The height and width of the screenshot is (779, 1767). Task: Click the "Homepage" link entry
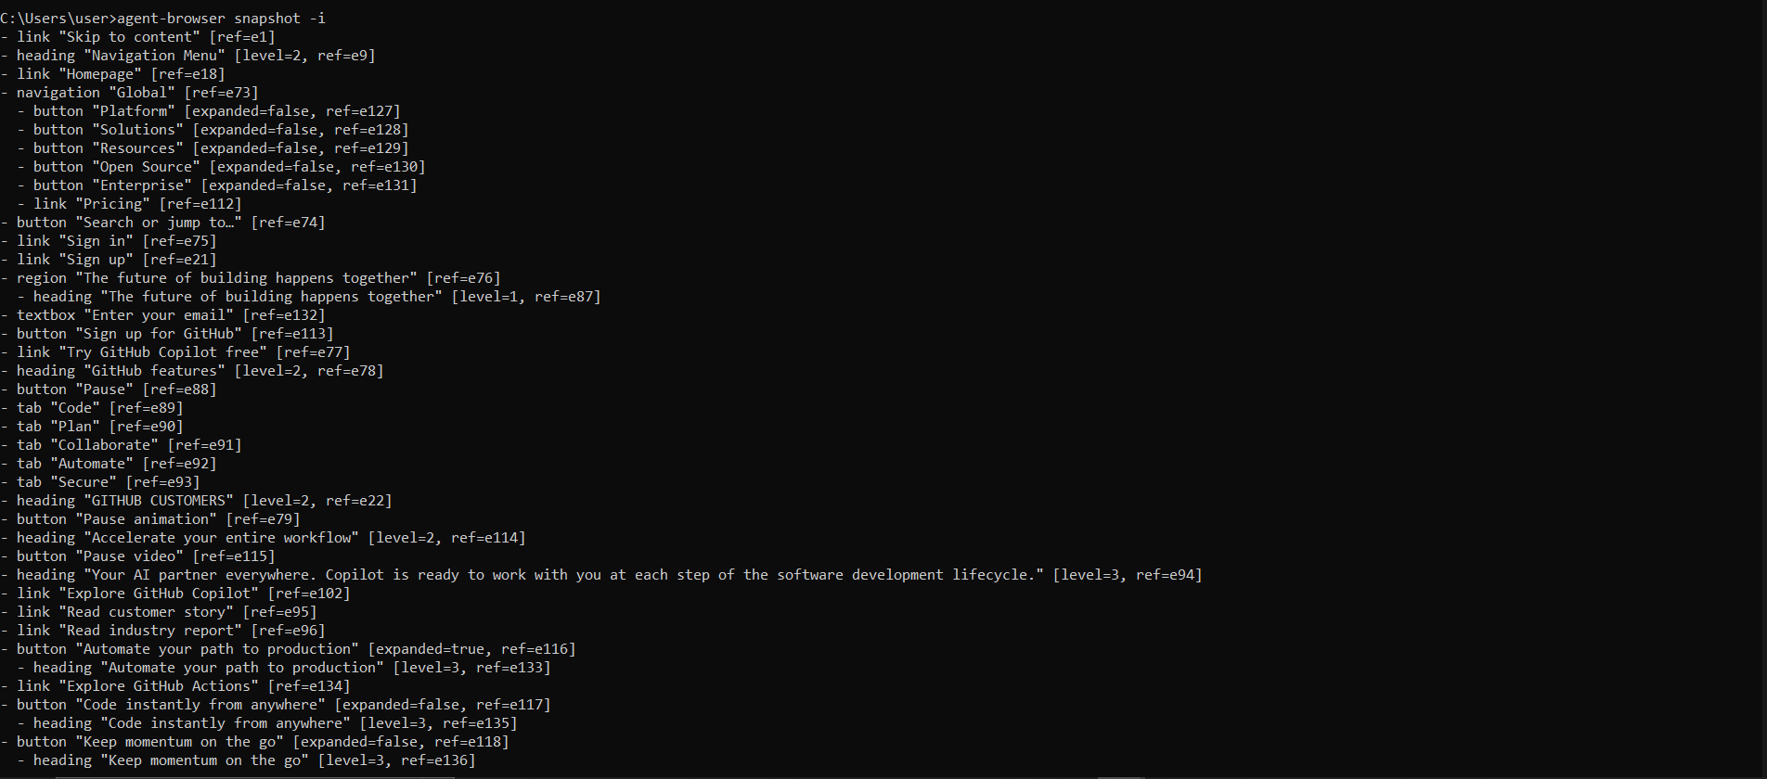[112, 74]
